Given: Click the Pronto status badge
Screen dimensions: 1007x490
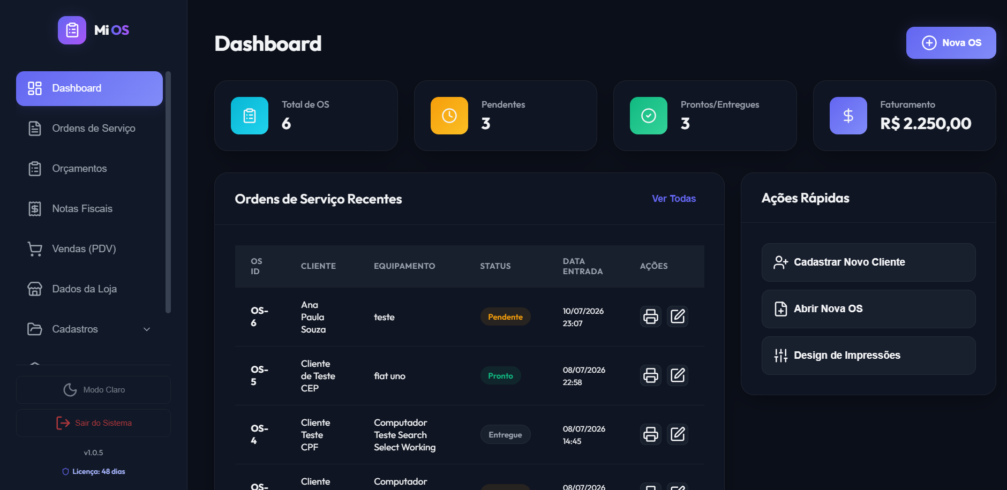Looking at the screenshot, I should pyautogui.click(x=500, y=376).
